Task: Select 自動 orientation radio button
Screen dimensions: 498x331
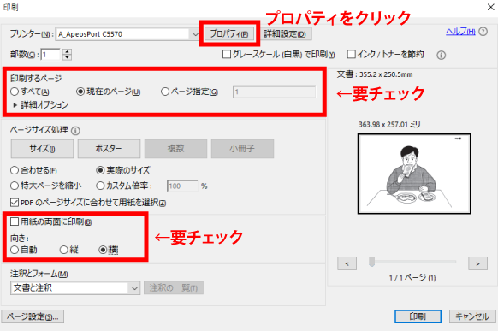Action: coord(15,250)
